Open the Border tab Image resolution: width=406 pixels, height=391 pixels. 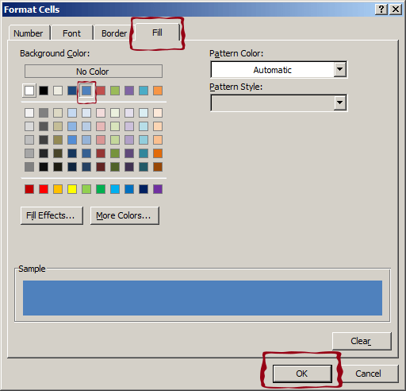114,33
